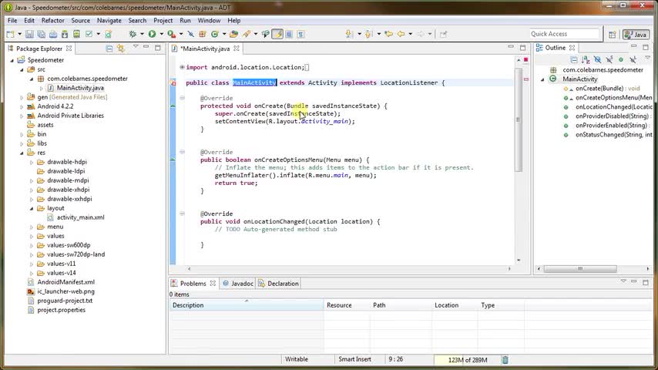The width and height of the screenshot is (658, 370).
Task: Click the Debug bug icon in toolbar
Action: 133,34
